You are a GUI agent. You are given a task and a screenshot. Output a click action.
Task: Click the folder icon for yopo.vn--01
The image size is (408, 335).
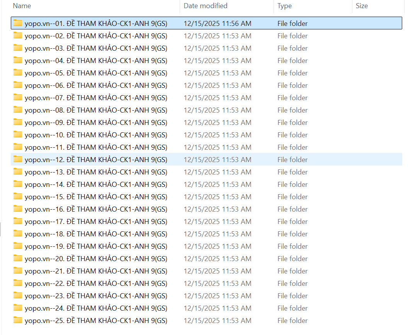pos(18,23)
